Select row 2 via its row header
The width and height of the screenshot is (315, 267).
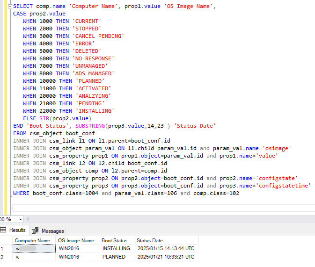(5, 257)
